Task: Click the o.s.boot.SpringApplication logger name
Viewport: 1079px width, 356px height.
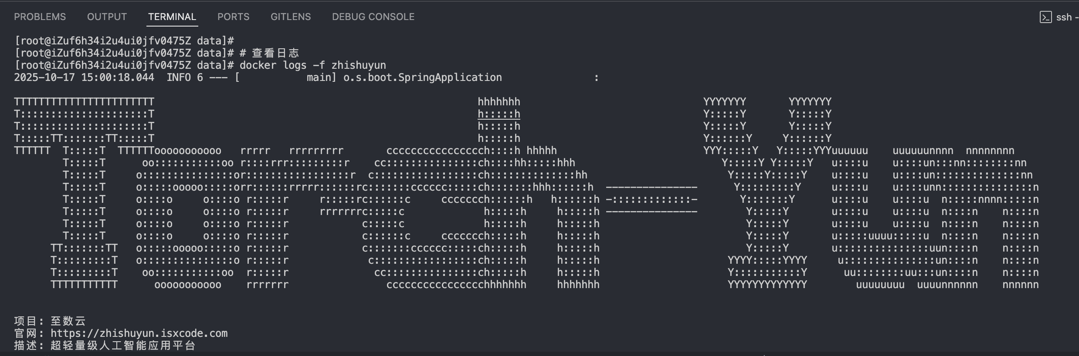Action: click(422, 77)
